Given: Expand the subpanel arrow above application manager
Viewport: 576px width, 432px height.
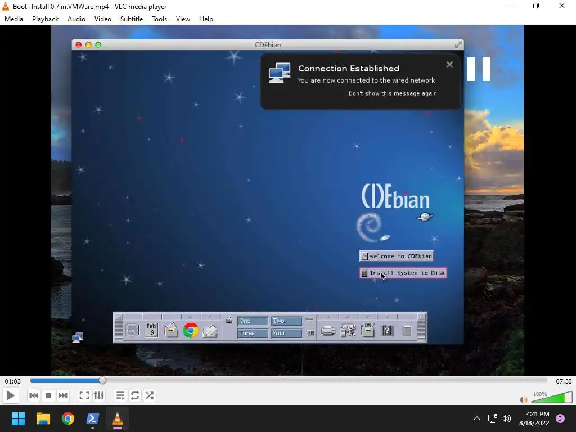Looking at the screenshot, I should click(x=368, y=317).
